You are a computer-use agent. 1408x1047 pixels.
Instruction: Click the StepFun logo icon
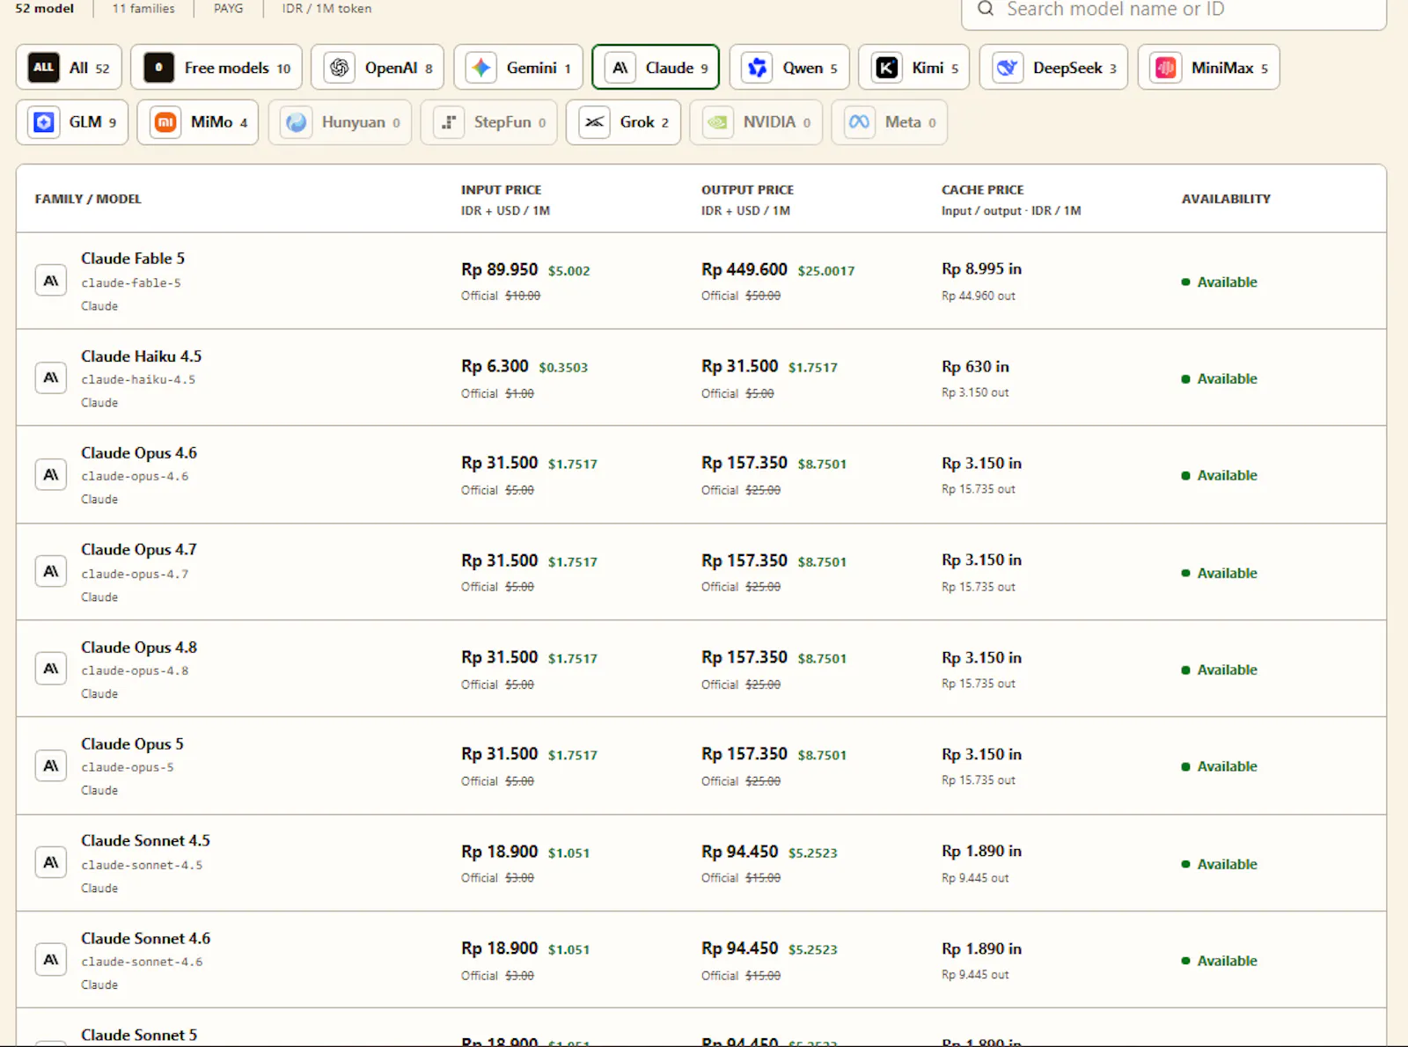(x=449, y=122)
